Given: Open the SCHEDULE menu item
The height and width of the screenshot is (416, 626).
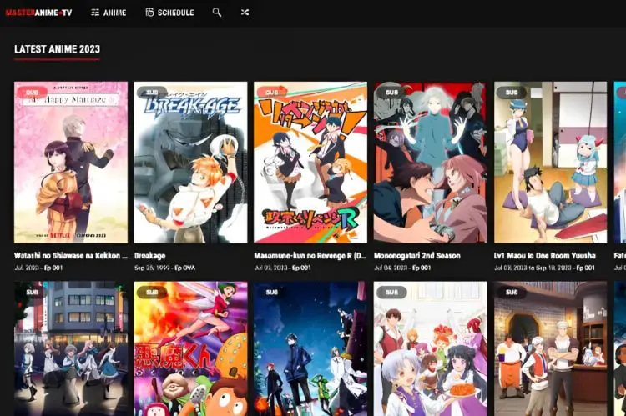Looking at the screenshot, I should click(169, 13).
